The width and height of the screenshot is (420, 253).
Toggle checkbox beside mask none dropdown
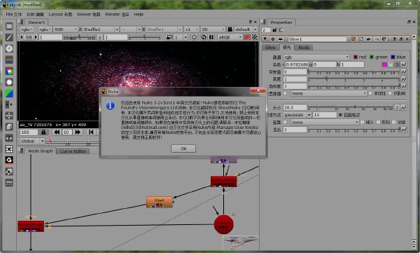(285, 122)
